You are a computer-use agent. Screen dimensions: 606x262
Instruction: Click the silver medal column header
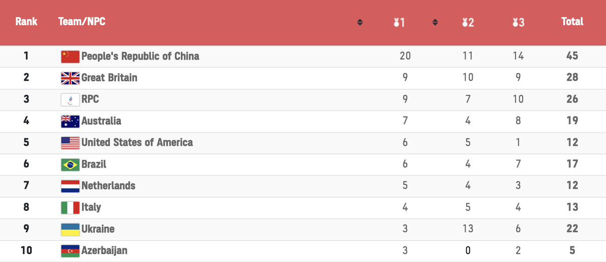(x=468, y=22)
